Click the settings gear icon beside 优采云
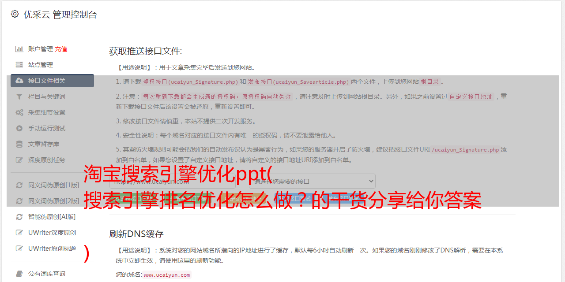 coord(15,14)
